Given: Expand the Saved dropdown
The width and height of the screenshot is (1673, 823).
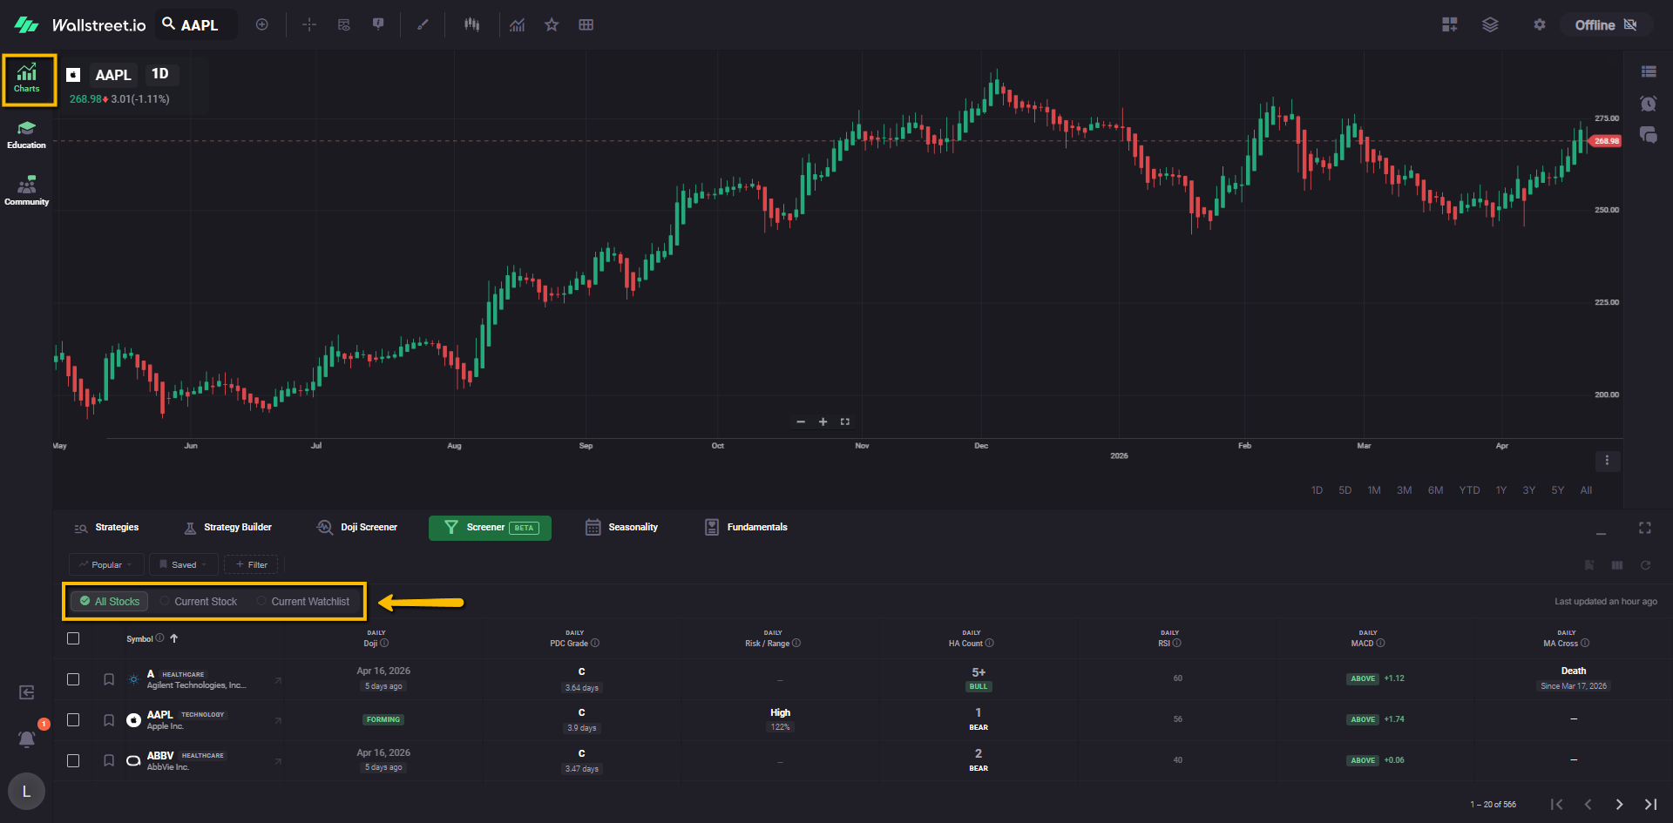Looking at the screenshot, I should coord(183,565).
